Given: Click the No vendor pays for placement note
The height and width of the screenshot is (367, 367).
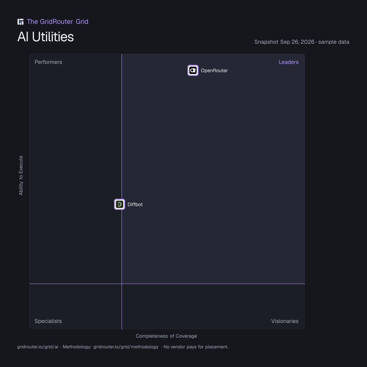Looking at the screenshot, I should pos(196,347).
